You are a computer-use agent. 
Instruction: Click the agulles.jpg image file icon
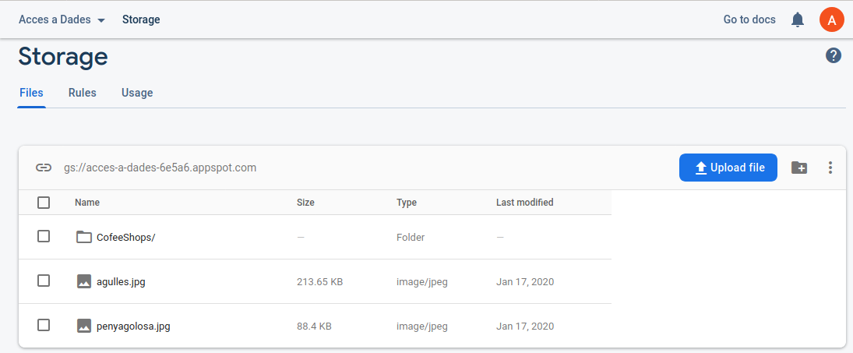[84, 281]
